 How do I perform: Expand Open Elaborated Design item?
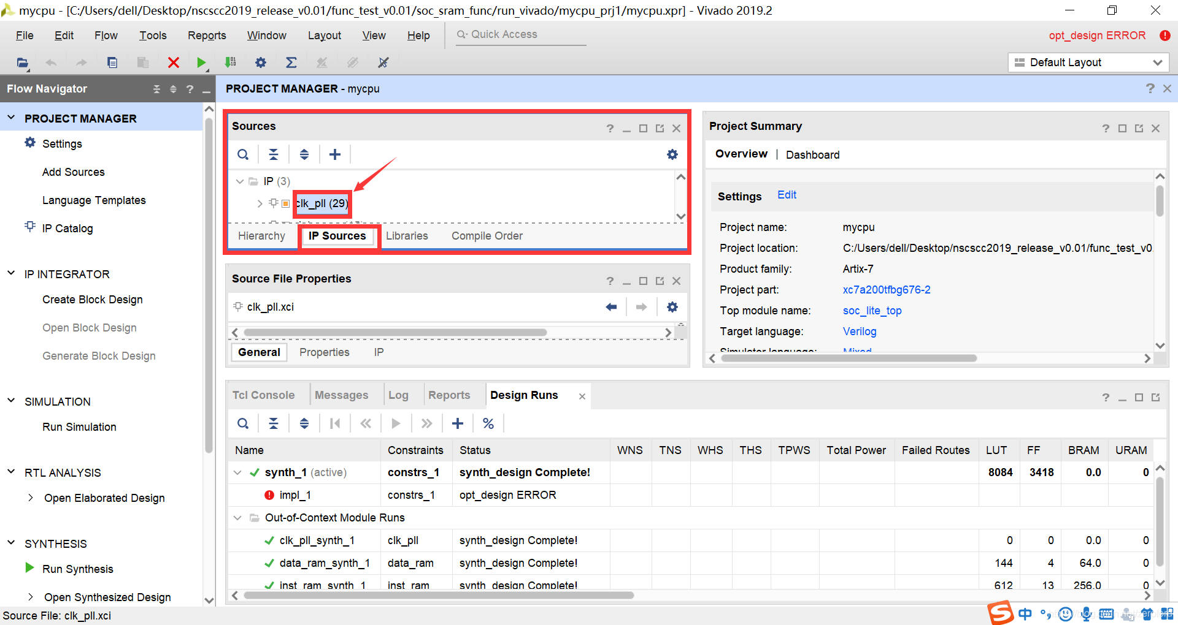[x=31, y=498]
